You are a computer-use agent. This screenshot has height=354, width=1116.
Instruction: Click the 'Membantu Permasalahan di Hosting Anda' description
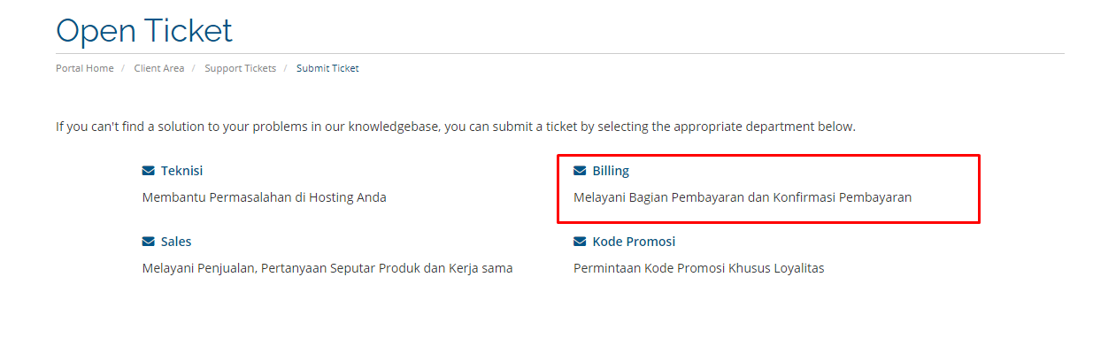pos(265,197)
